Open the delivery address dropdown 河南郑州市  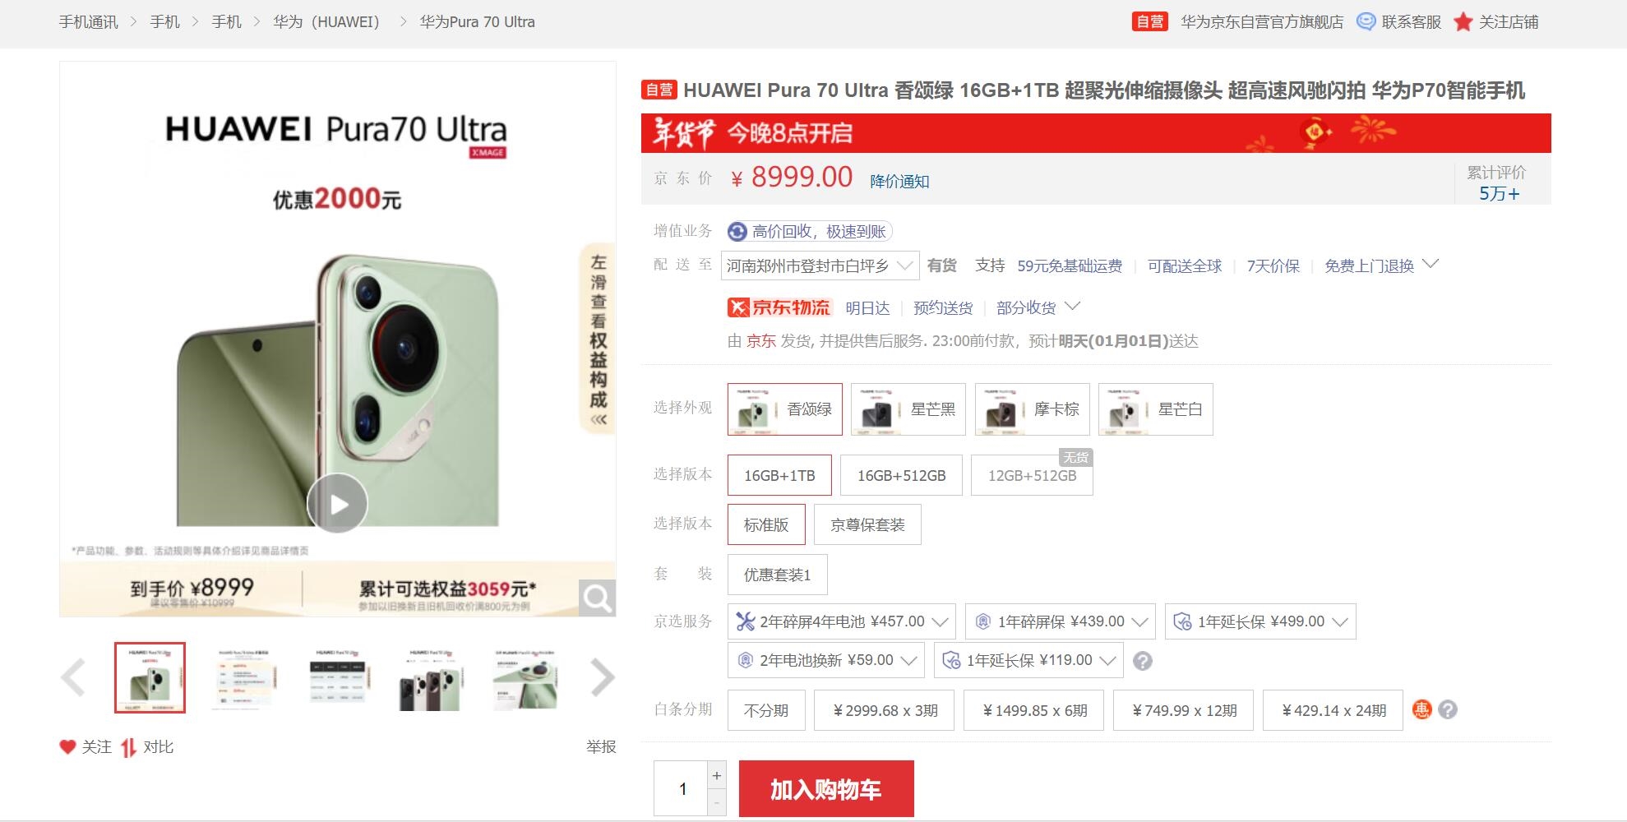coord(820,266)
